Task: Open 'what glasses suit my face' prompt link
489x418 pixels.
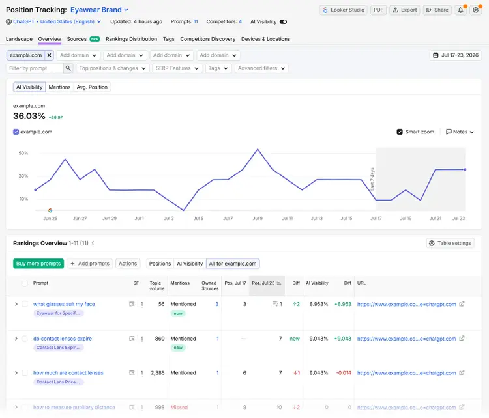Action: [x=64, y=304]
